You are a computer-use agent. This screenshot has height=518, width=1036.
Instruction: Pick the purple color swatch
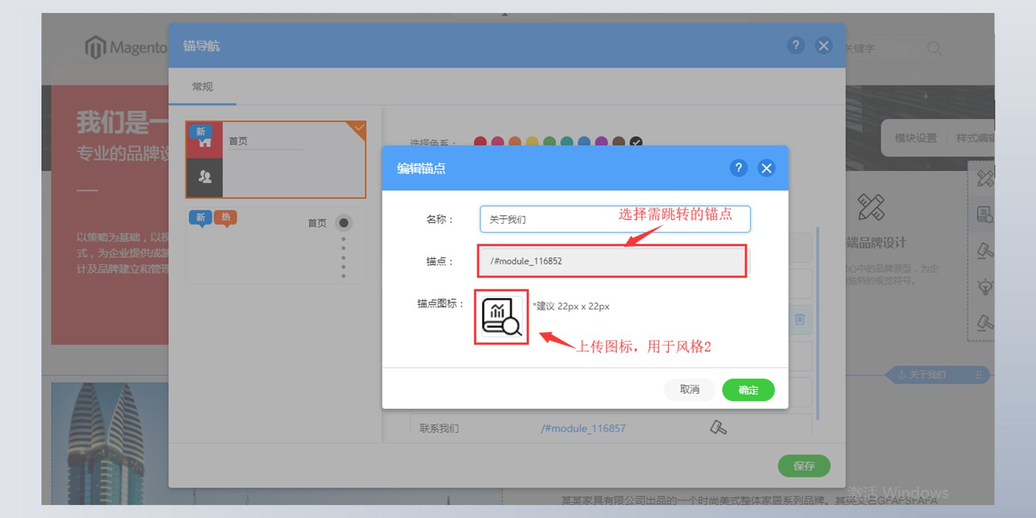tap(602, 142)
